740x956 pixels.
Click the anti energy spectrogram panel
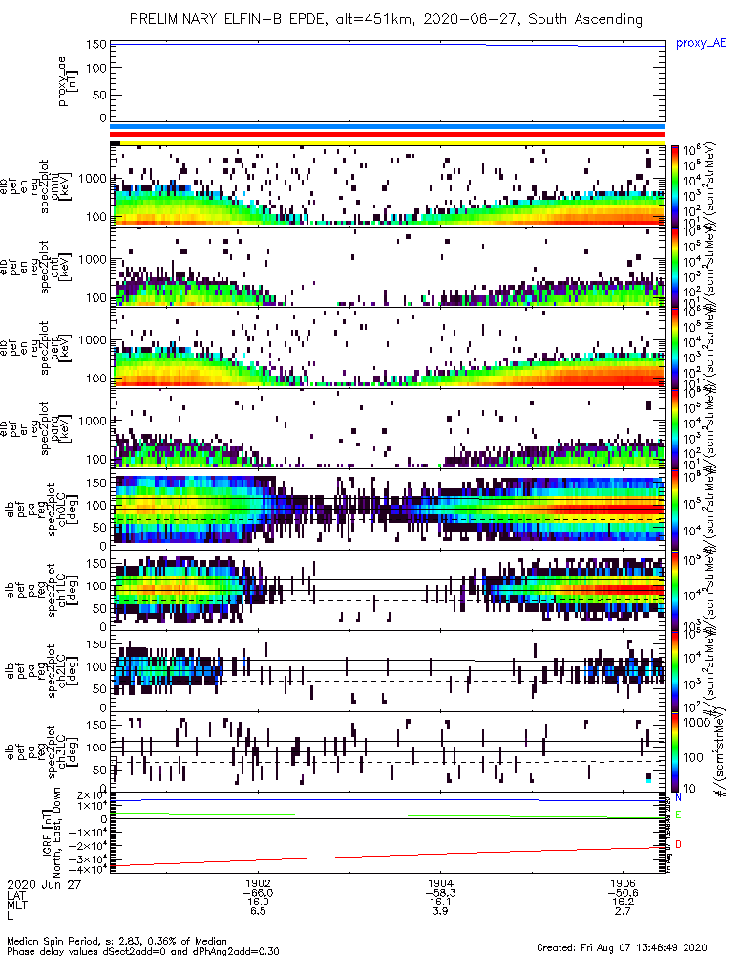pyautogui.click(x=388, y=267)
